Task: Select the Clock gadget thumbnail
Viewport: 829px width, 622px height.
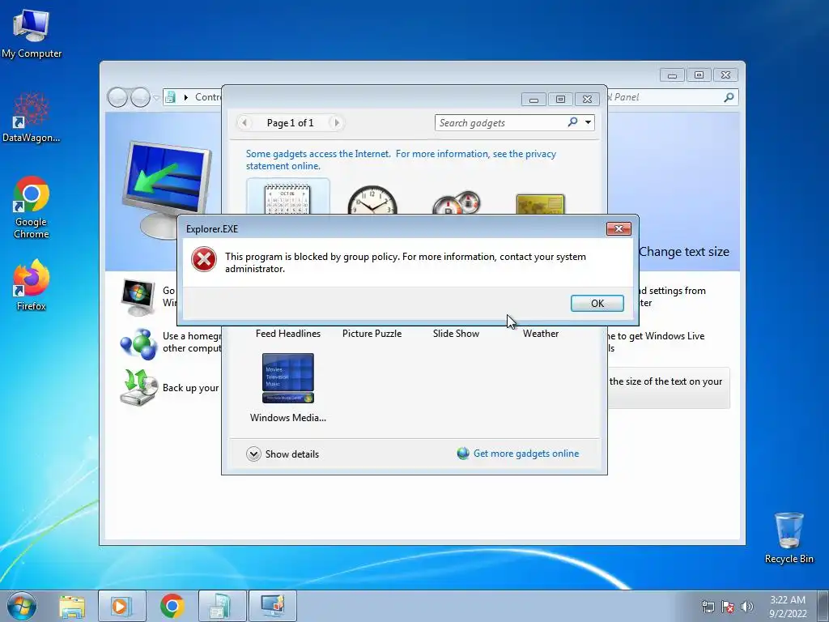Action: 372,199
